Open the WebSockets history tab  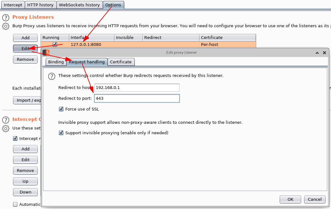pos(79,5)
